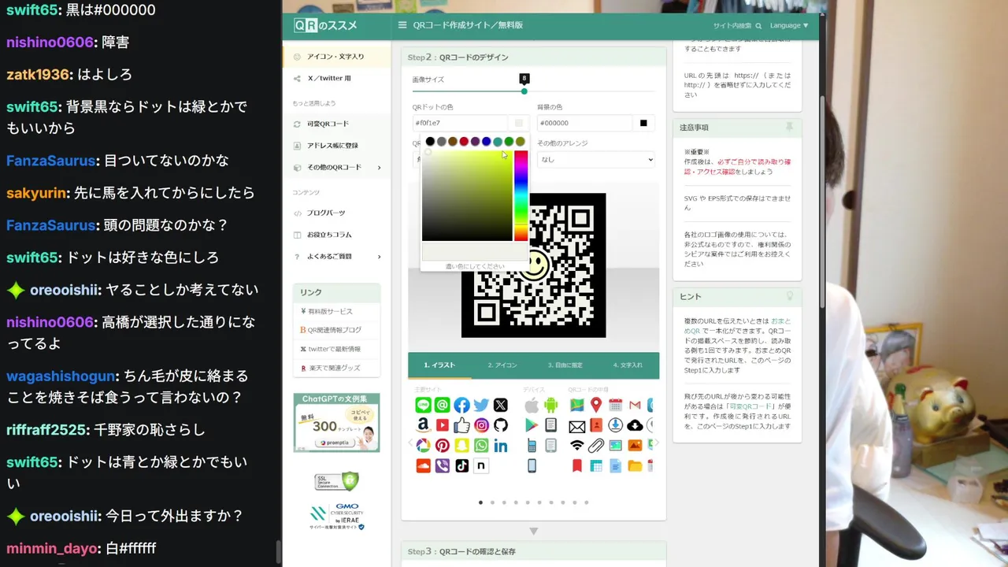
Task: Show previous illustration page with left arrow
Action: (411, 443)
